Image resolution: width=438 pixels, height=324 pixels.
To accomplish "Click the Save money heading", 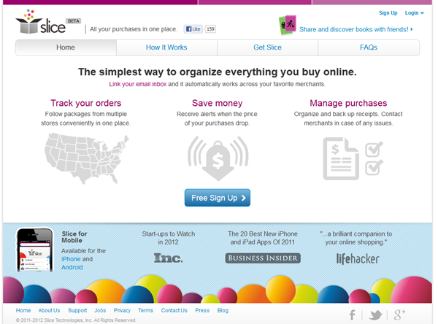I will click(x=217, y=103).
